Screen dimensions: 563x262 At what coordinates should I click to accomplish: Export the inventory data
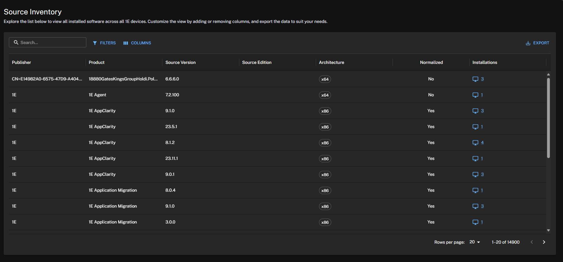(538, 43)
